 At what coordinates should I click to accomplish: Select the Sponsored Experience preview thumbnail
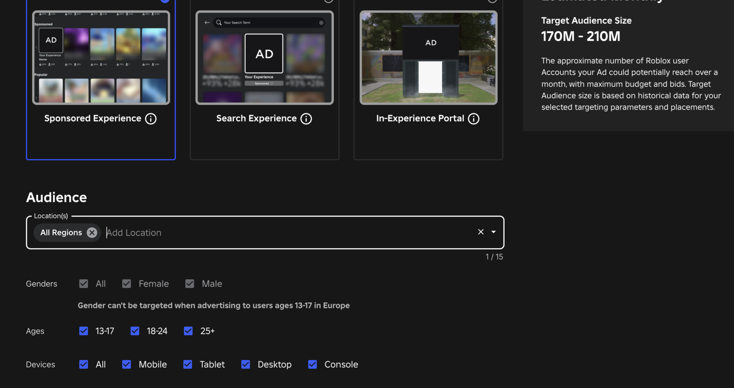pyautogui.click(x=101, y=58)
